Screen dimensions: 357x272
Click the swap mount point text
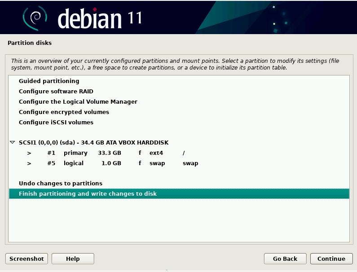(x=190, y=163)
